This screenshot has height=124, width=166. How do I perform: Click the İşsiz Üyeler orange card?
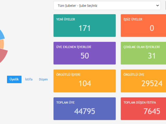point(143,25)
